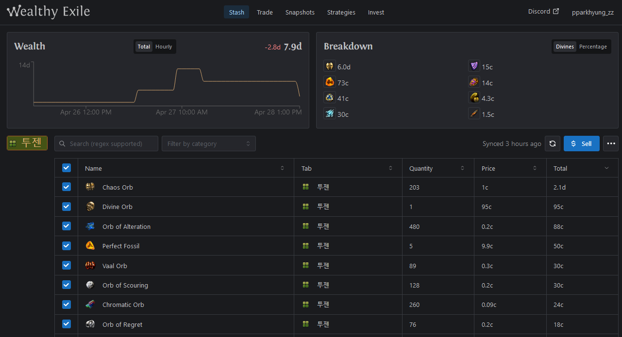Click the breakdown icon next to 73c

coord(330,82)
